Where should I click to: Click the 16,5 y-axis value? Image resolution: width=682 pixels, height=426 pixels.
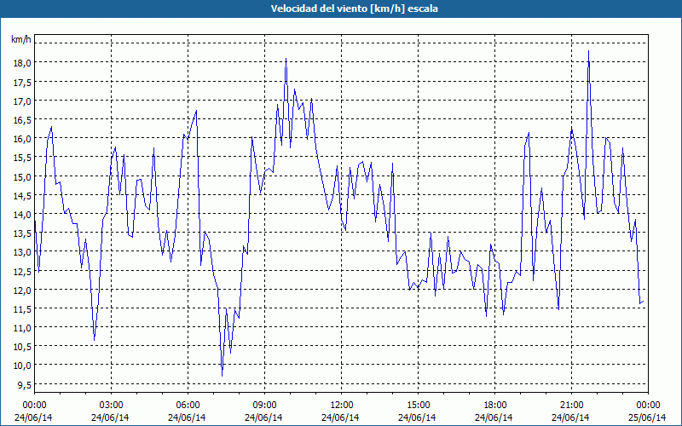(23, 119)
